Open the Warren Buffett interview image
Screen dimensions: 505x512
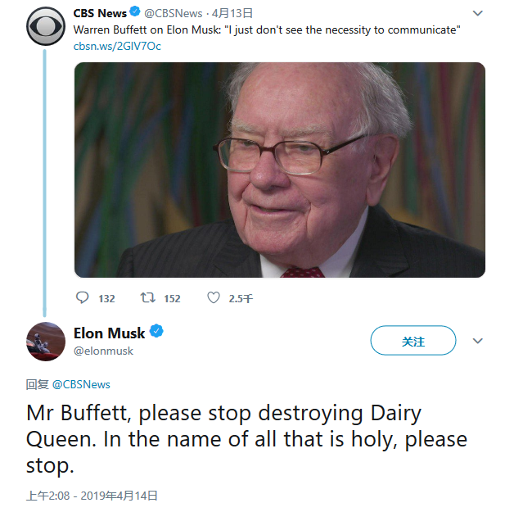[x=279, y=170]
